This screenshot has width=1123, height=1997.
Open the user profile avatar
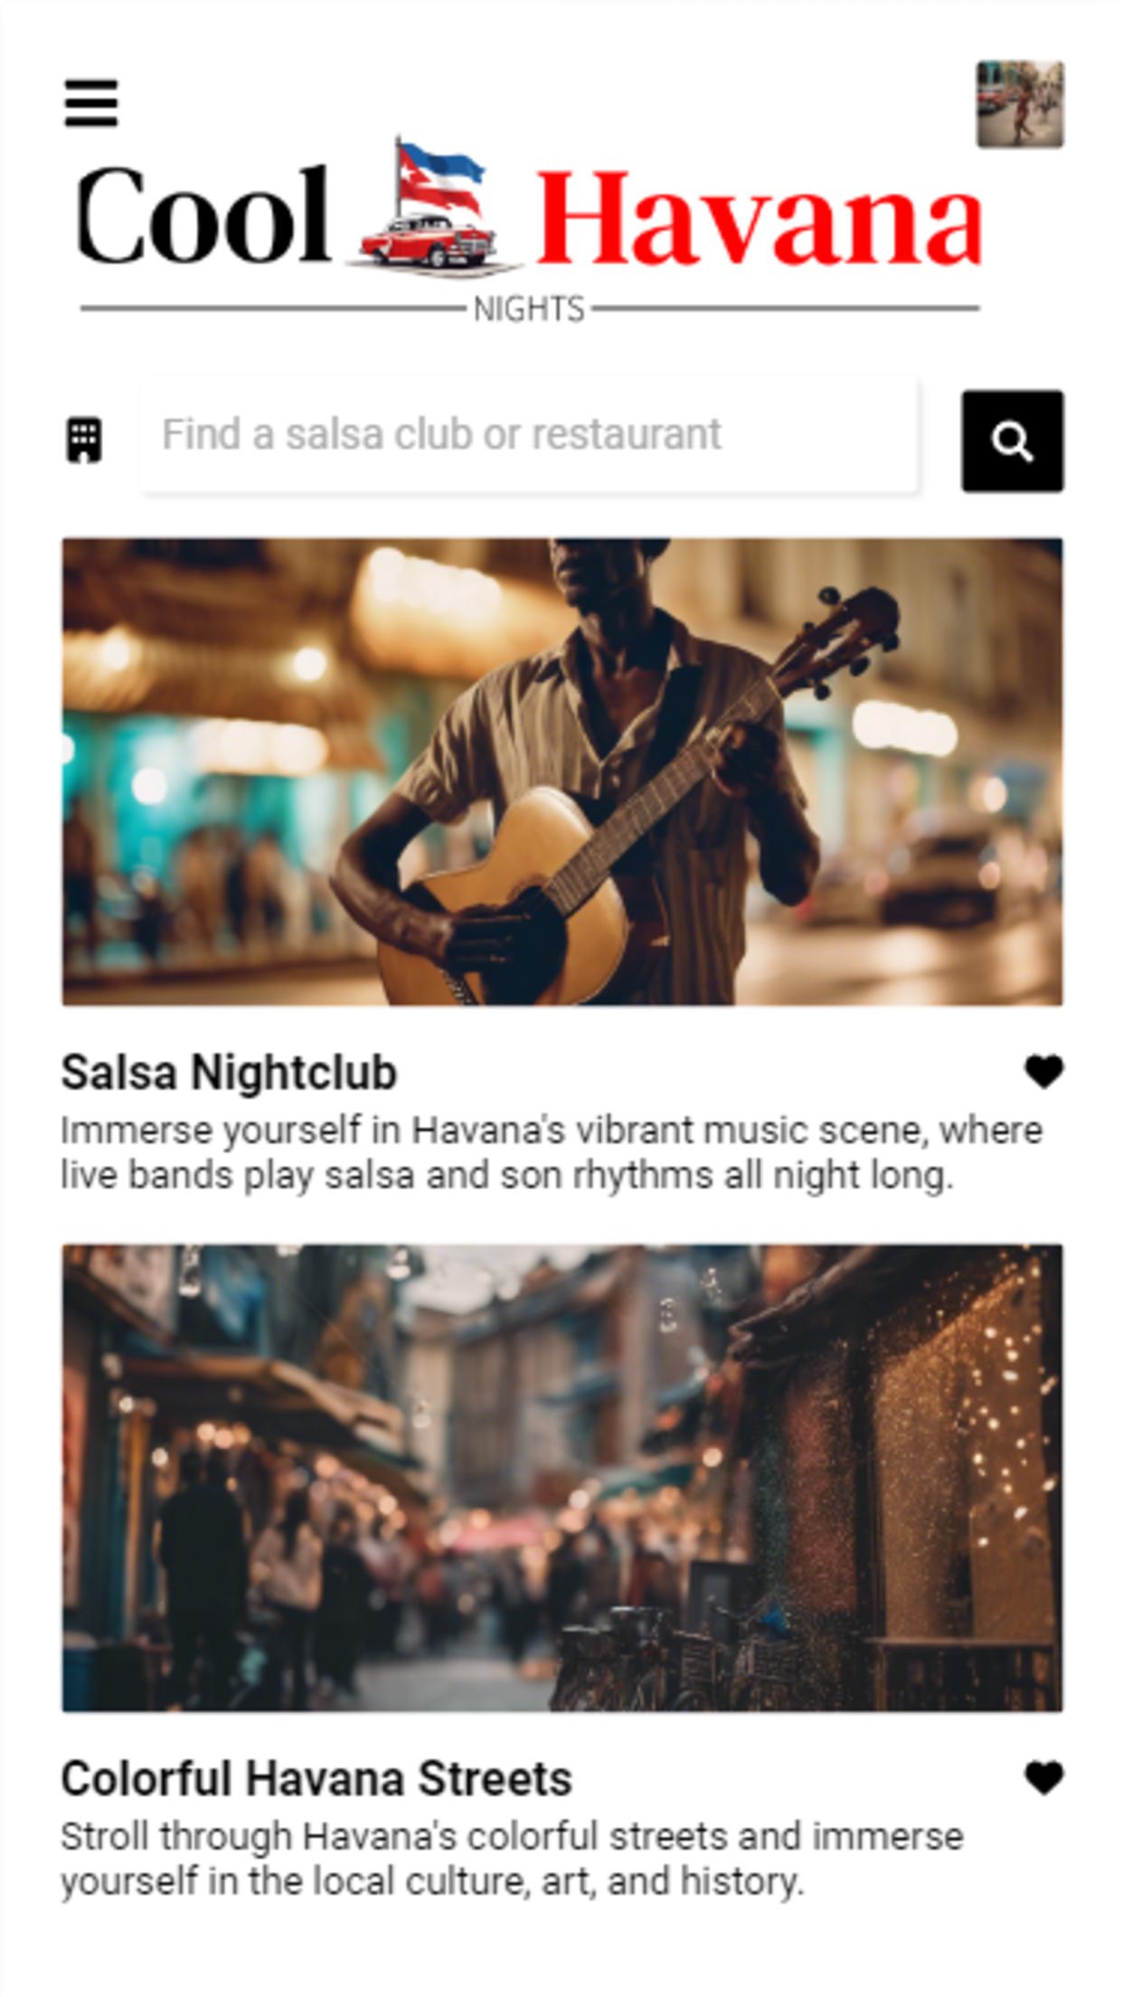[x=1020, y=104]
